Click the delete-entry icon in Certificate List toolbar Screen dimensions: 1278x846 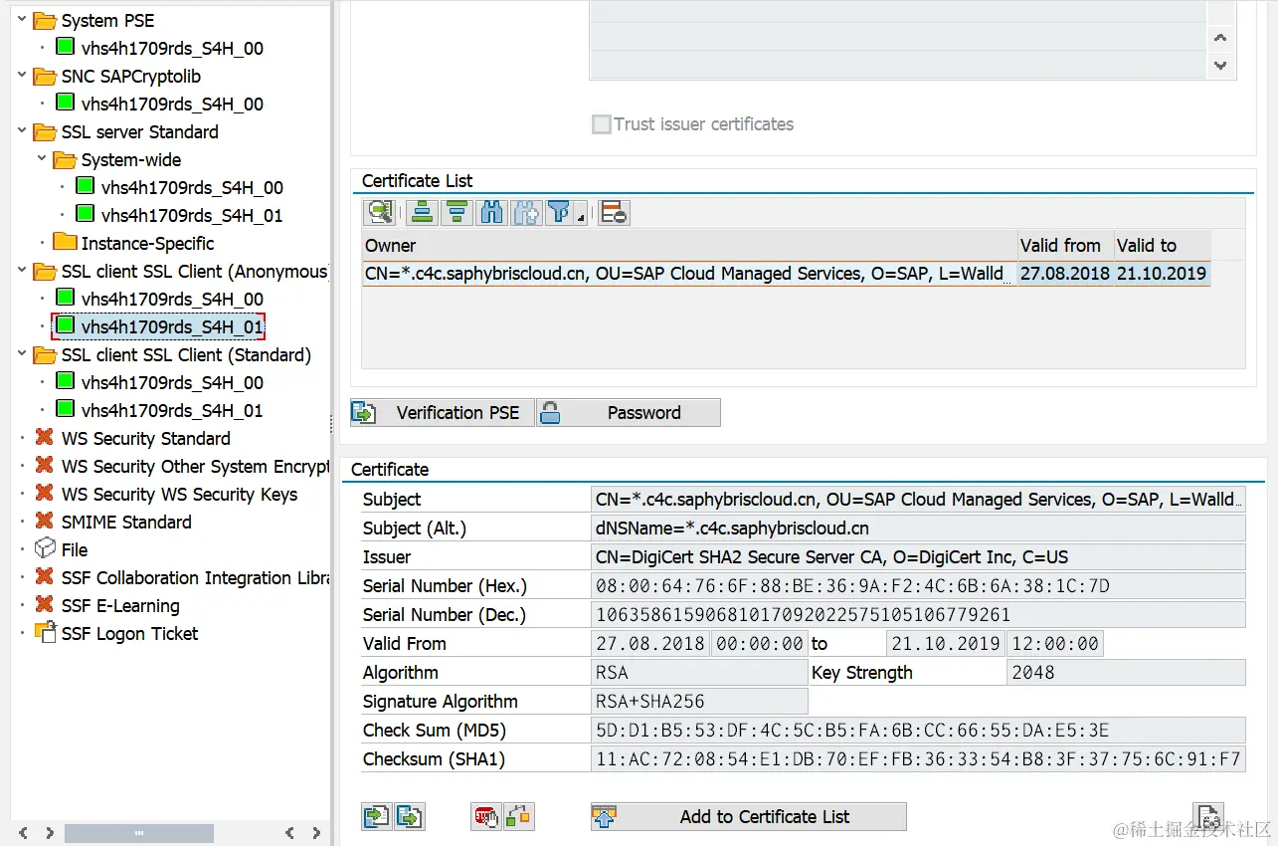(613, 212)
